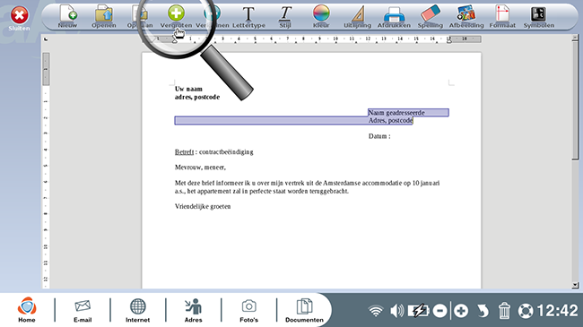583x327 pixels.
Task: Click the scrollbar up arrow
Action: (x=575, y=38)
